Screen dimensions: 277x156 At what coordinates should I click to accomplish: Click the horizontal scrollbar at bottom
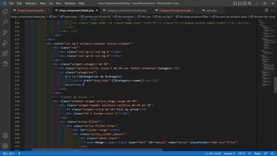point(97,150)
